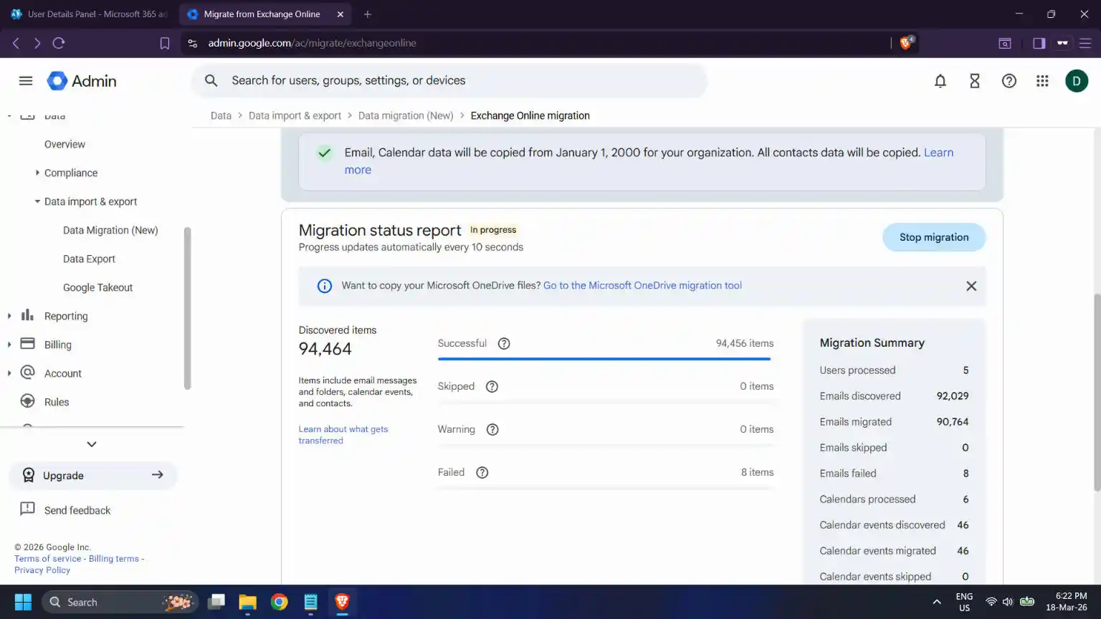Image resolution: width=1101 pixels, height=619 pixels.
Task: Click the search magnifier icon
Action: [211, 81]
